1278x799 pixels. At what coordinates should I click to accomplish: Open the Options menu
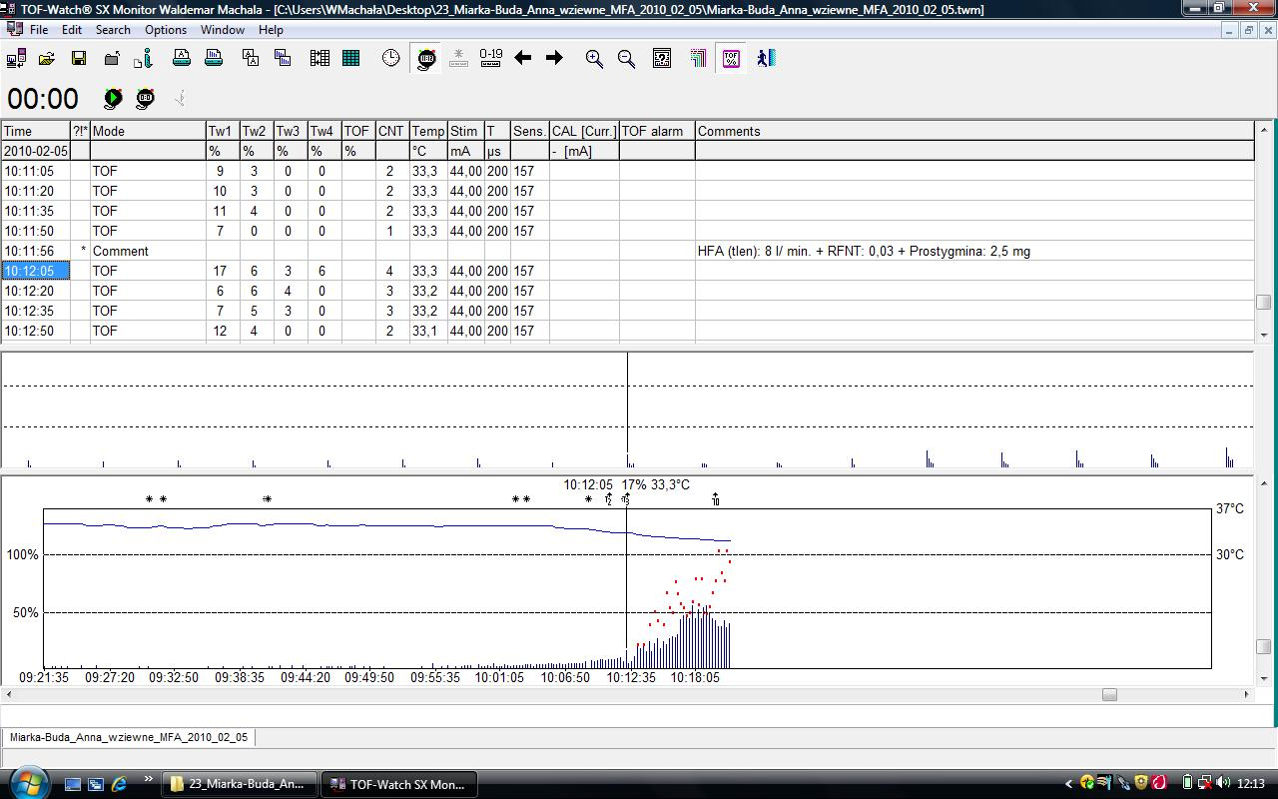pos(166,30)
